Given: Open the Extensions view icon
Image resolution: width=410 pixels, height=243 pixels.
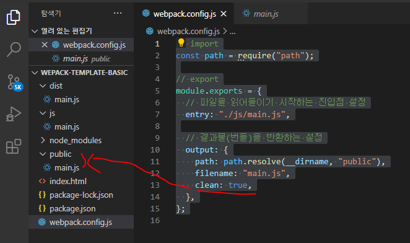Looking at the screenshot, I should point(14,146).
